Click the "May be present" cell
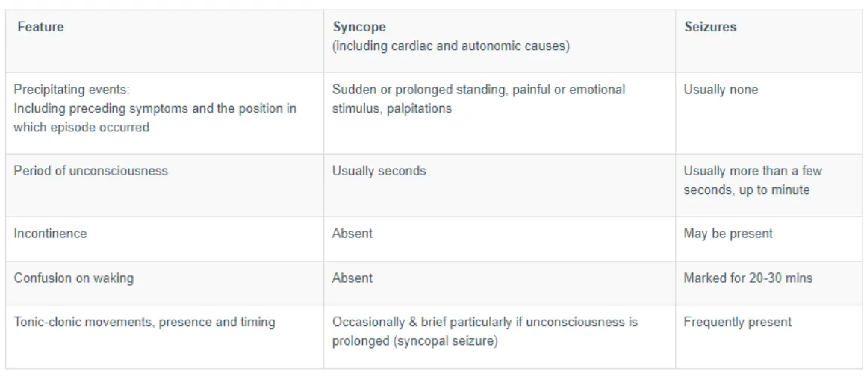The height and width of the screenshot is (377, 867). click(x=728, y=234)
